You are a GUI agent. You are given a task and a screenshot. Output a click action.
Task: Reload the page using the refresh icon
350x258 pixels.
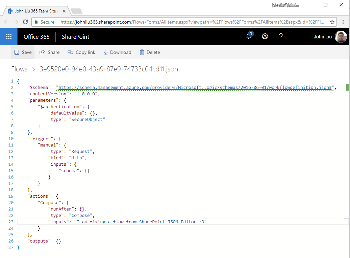25,22
